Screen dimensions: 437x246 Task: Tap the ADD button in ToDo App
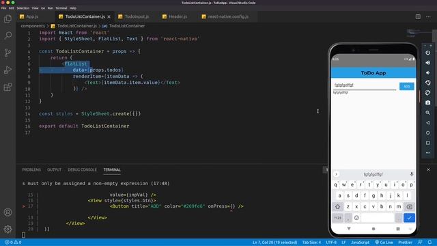[x=407, y=86]
